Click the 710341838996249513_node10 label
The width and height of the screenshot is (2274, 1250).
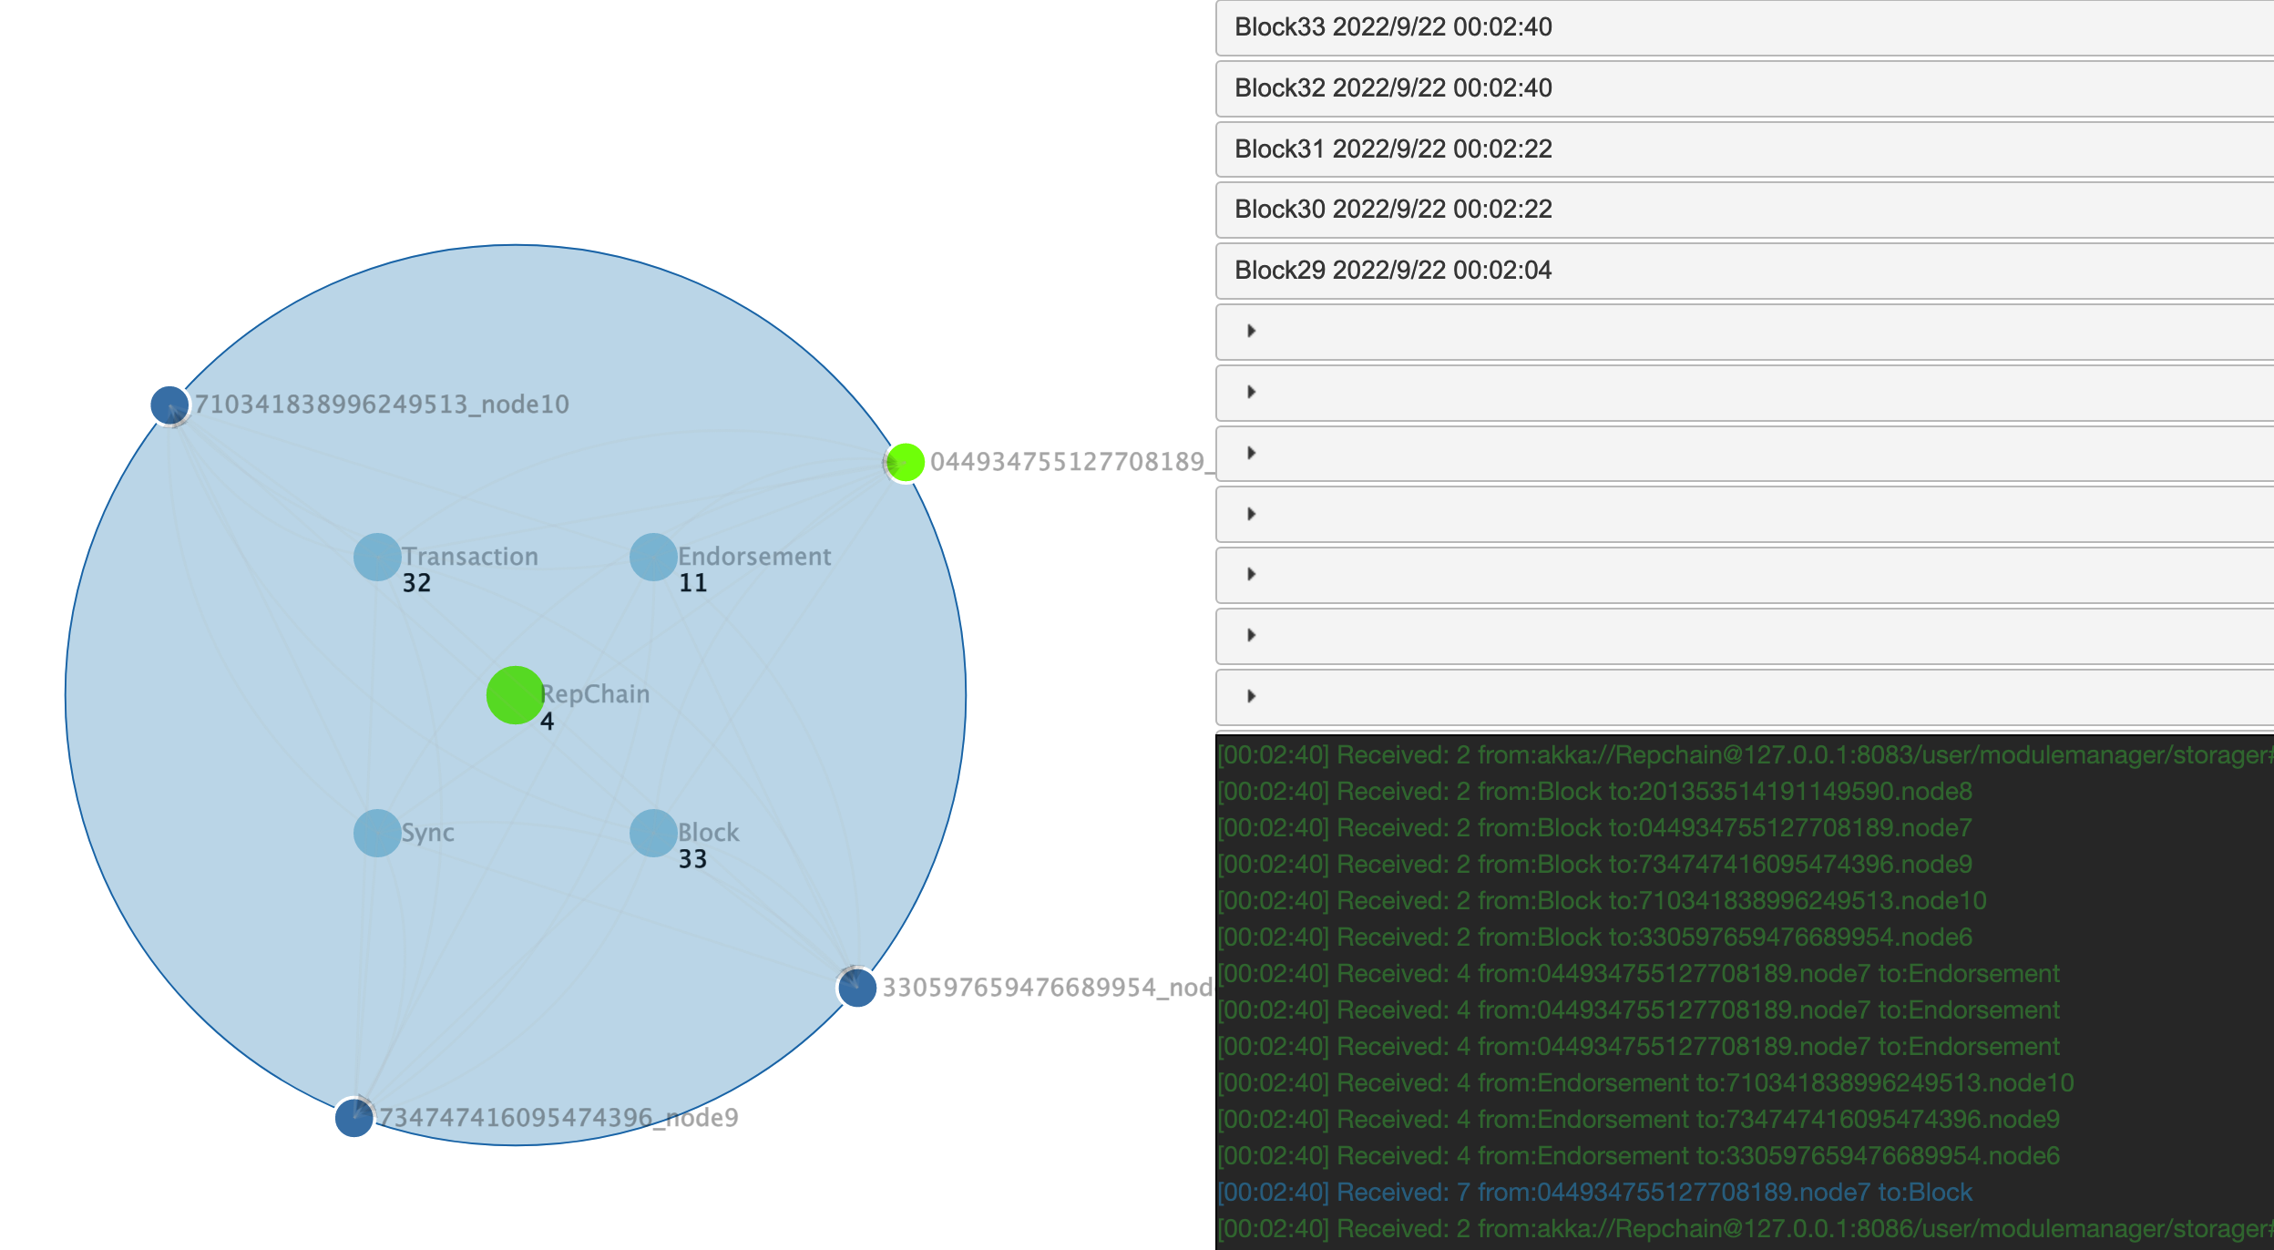pos(382,405)
